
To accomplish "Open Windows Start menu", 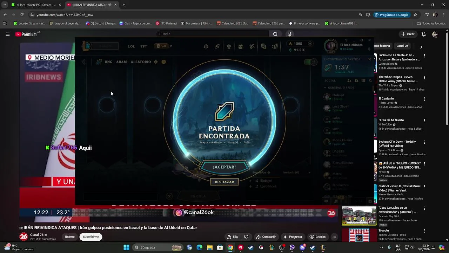I will 126,247.
